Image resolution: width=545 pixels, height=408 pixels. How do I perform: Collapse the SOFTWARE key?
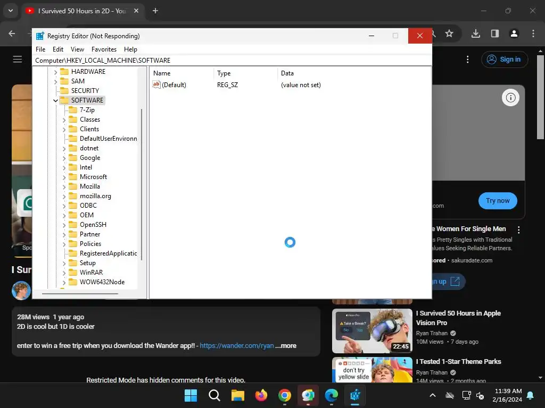55,100
